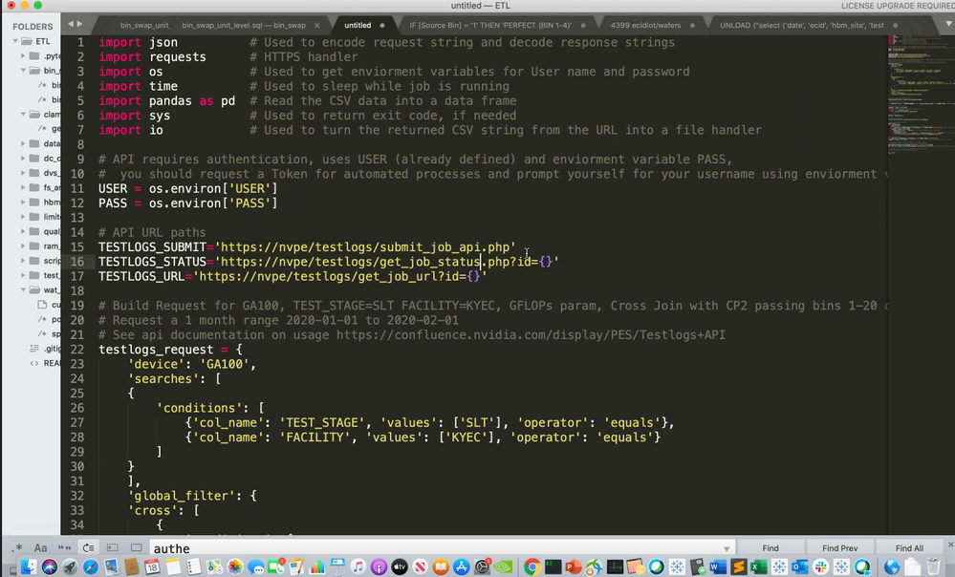Image resolution: width=955 pixels, height=577 pixels.
Task: Switch to bin_swap_unit_level.sql tab
Action: point(244,26)
